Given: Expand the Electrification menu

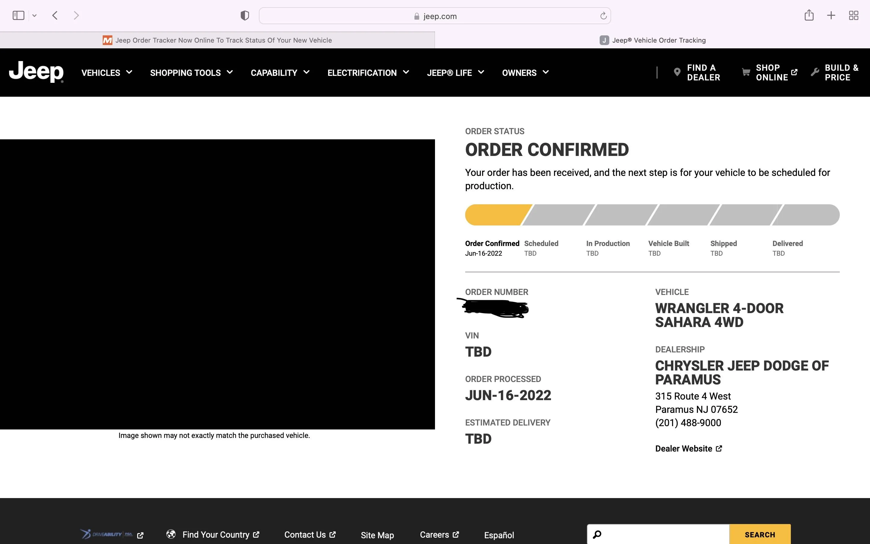Looking at the screenshot, I should [x=368, y=73].
